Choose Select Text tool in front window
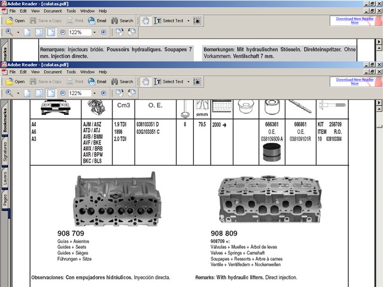This screenshot has width=383, height=287. click(x=169, y=82)
